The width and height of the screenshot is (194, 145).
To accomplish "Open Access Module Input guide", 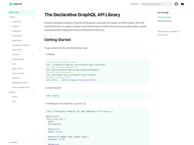I will [x=21, y=88].
